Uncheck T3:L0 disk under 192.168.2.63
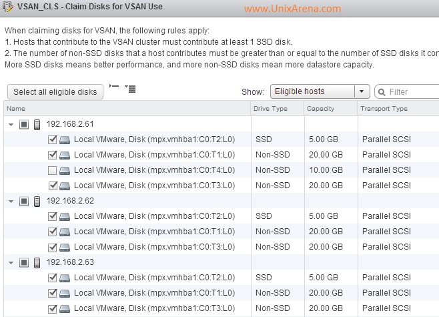 [x=52, y=308]
